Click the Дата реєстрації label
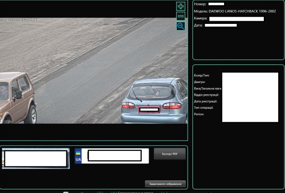 pos(206,101)
